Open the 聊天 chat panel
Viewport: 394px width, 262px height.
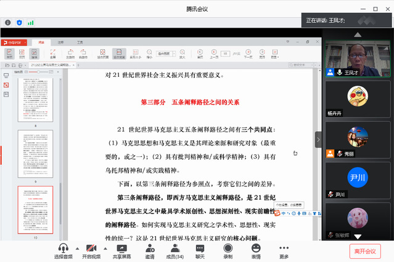200,248
